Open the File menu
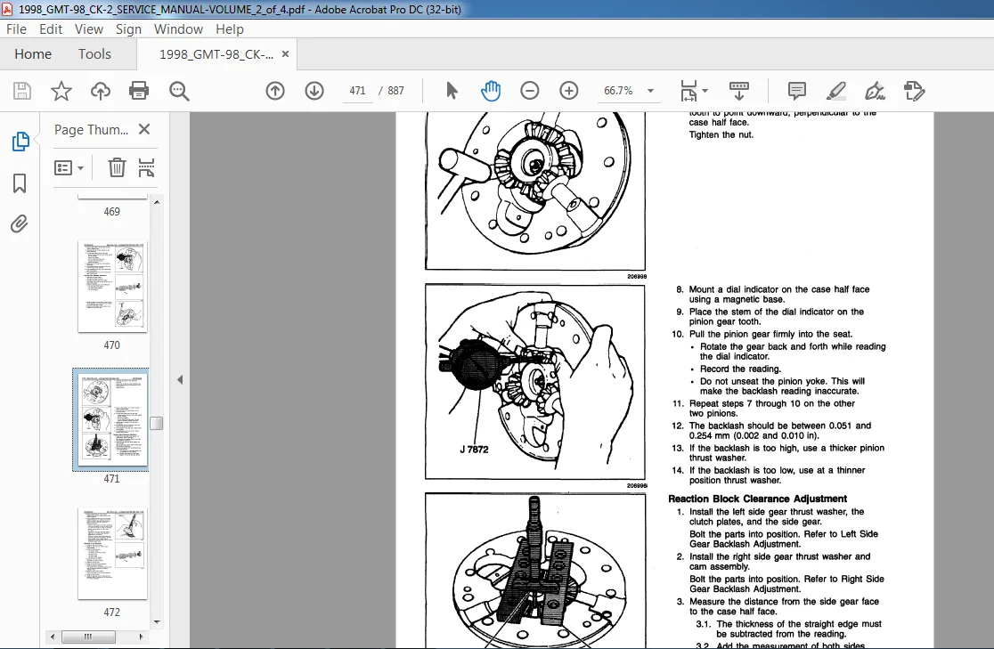Screen dimensions: 994x649 click(x=17, y=29)
